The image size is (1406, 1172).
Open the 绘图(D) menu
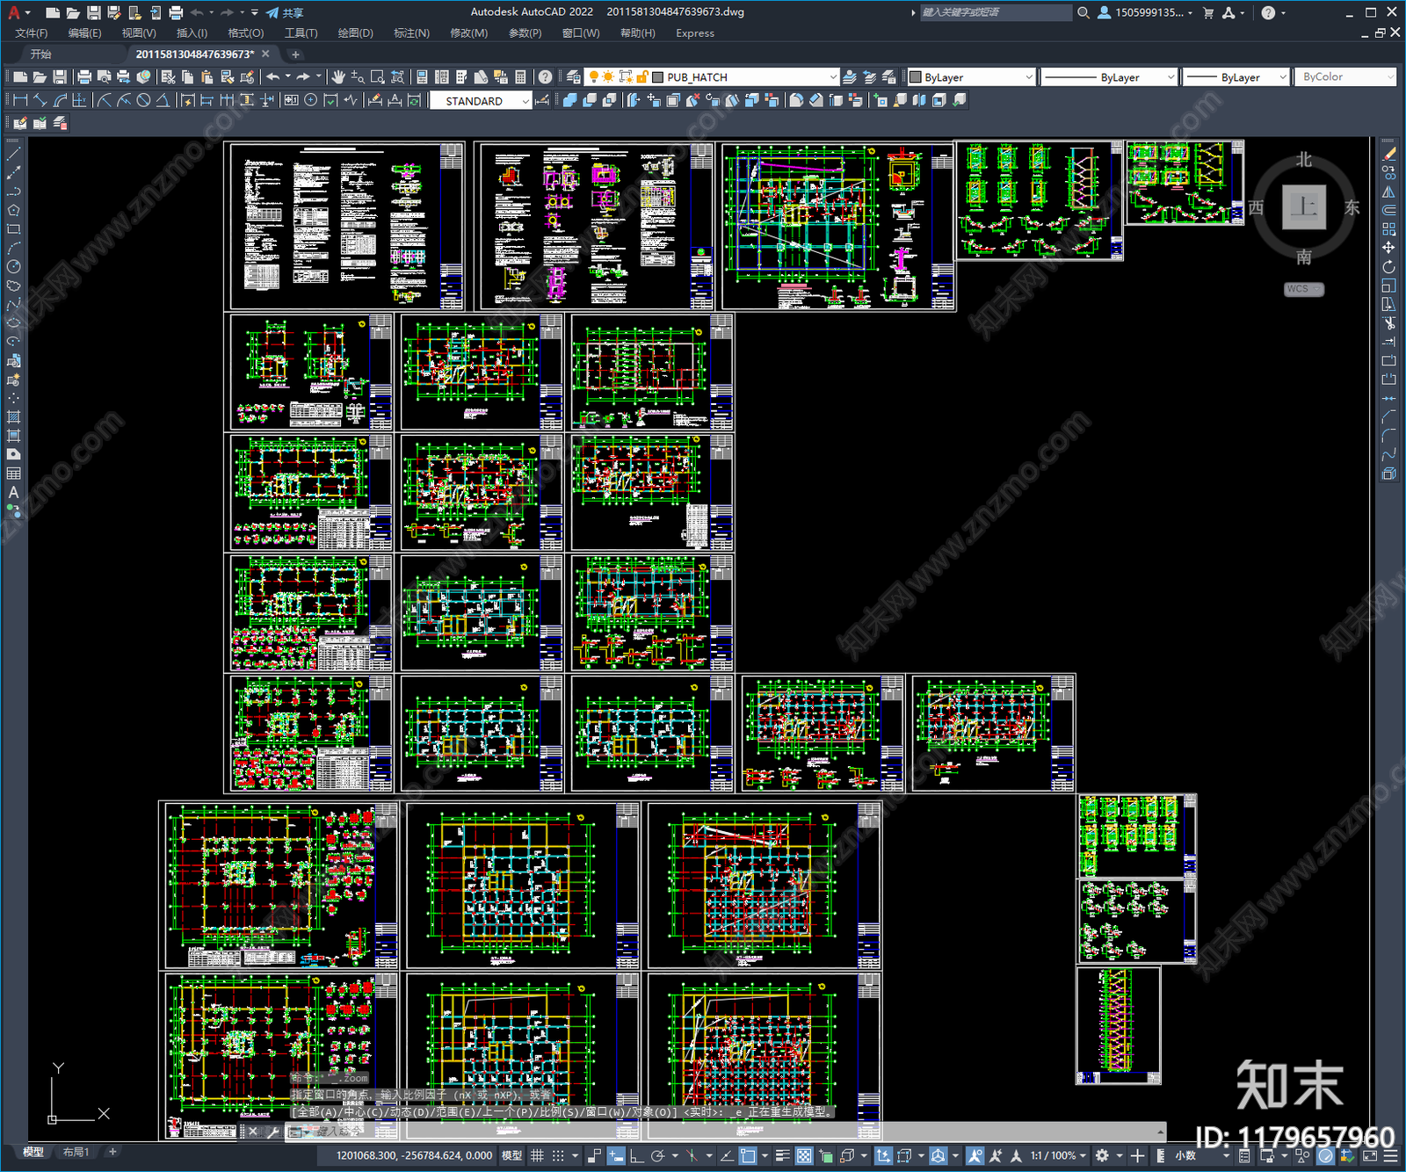pos(355,33)
